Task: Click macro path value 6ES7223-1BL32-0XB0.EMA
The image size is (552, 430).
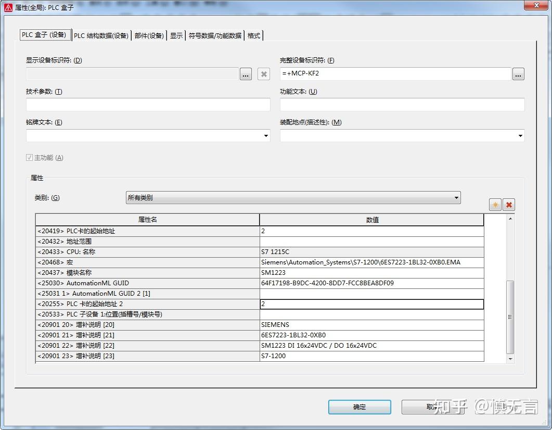Action: click(372, 262)
